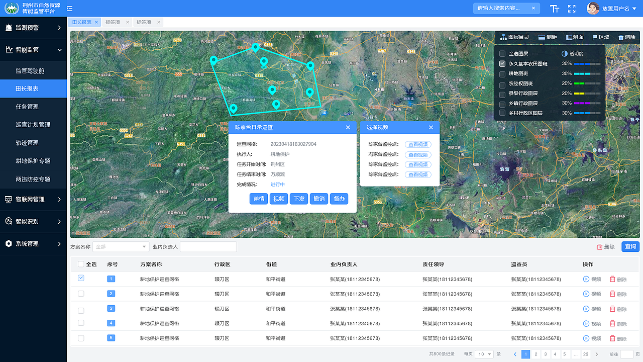This screenshot has width=643, height=362.
Task: Expand the 系统管理 menu chevron
Action: (59, 243)
